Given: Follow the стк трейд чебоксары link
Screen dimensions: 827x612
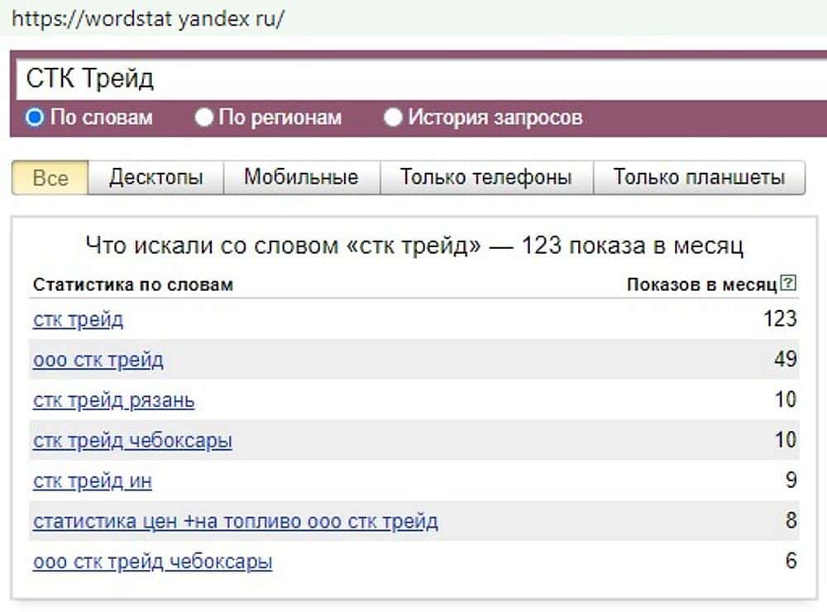Looking at the screenshot, I should point(132,441).
